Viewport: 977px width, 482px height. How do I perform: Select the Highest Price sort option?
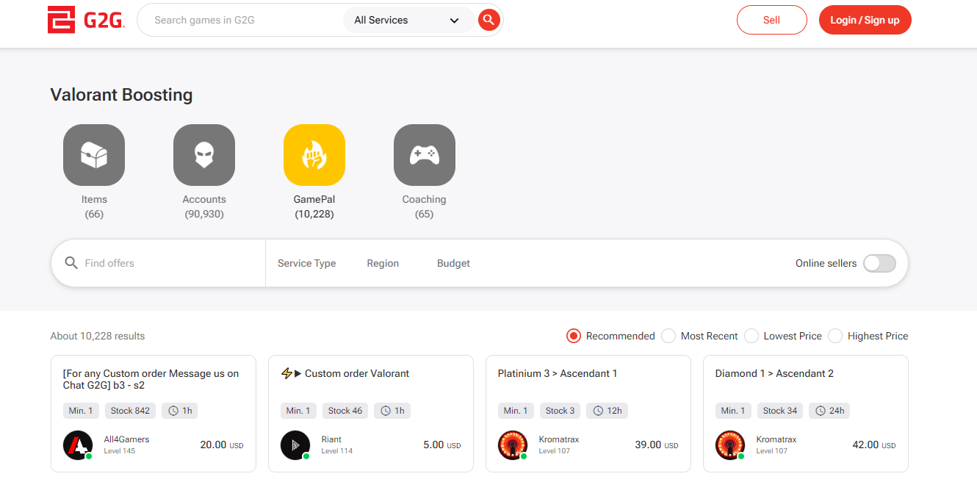point(868,336)
